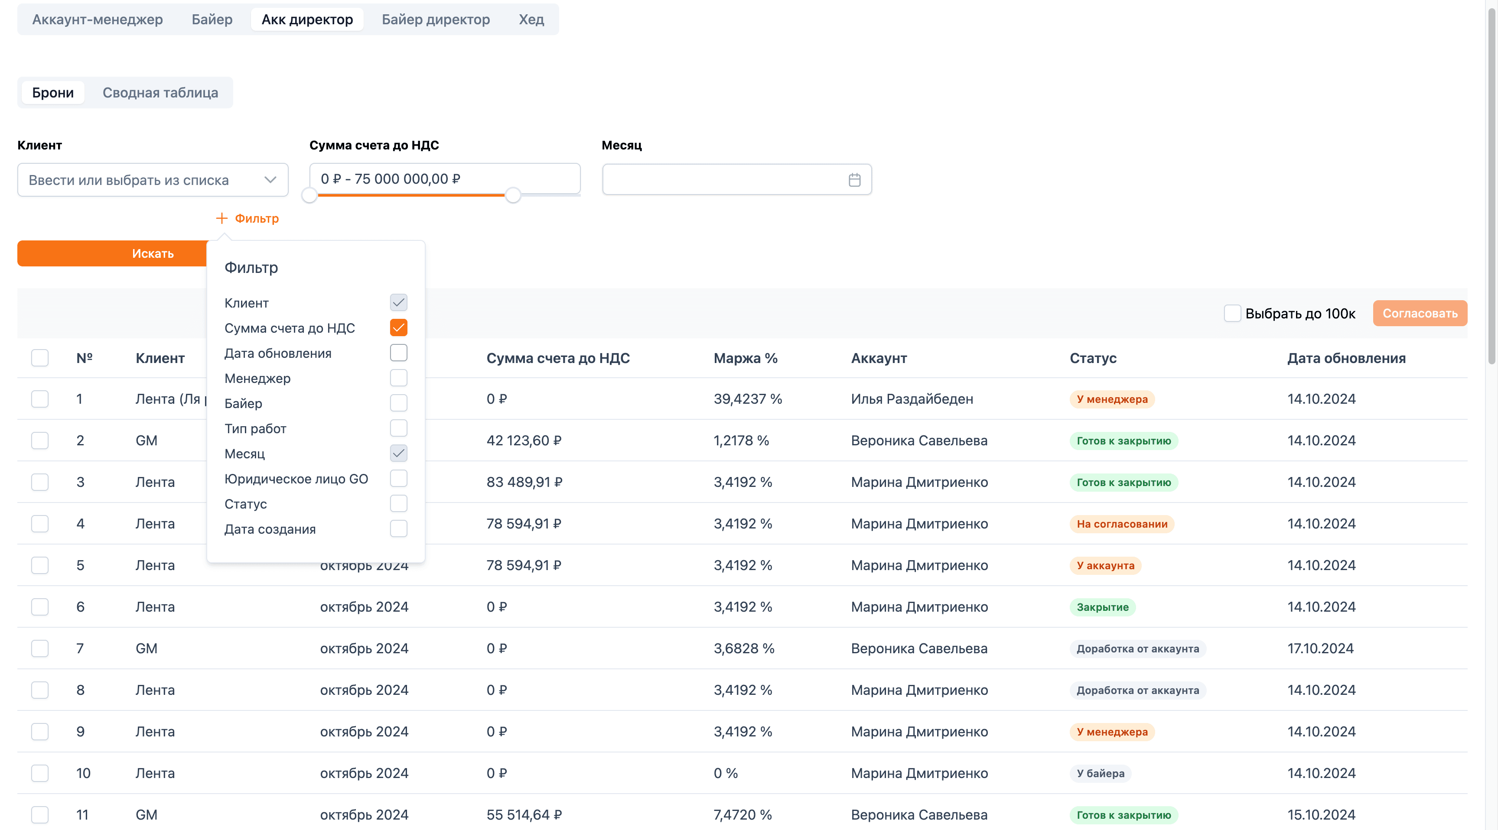Switch to the 'Байер директор' tab
1498x830 pixels.
436,19
